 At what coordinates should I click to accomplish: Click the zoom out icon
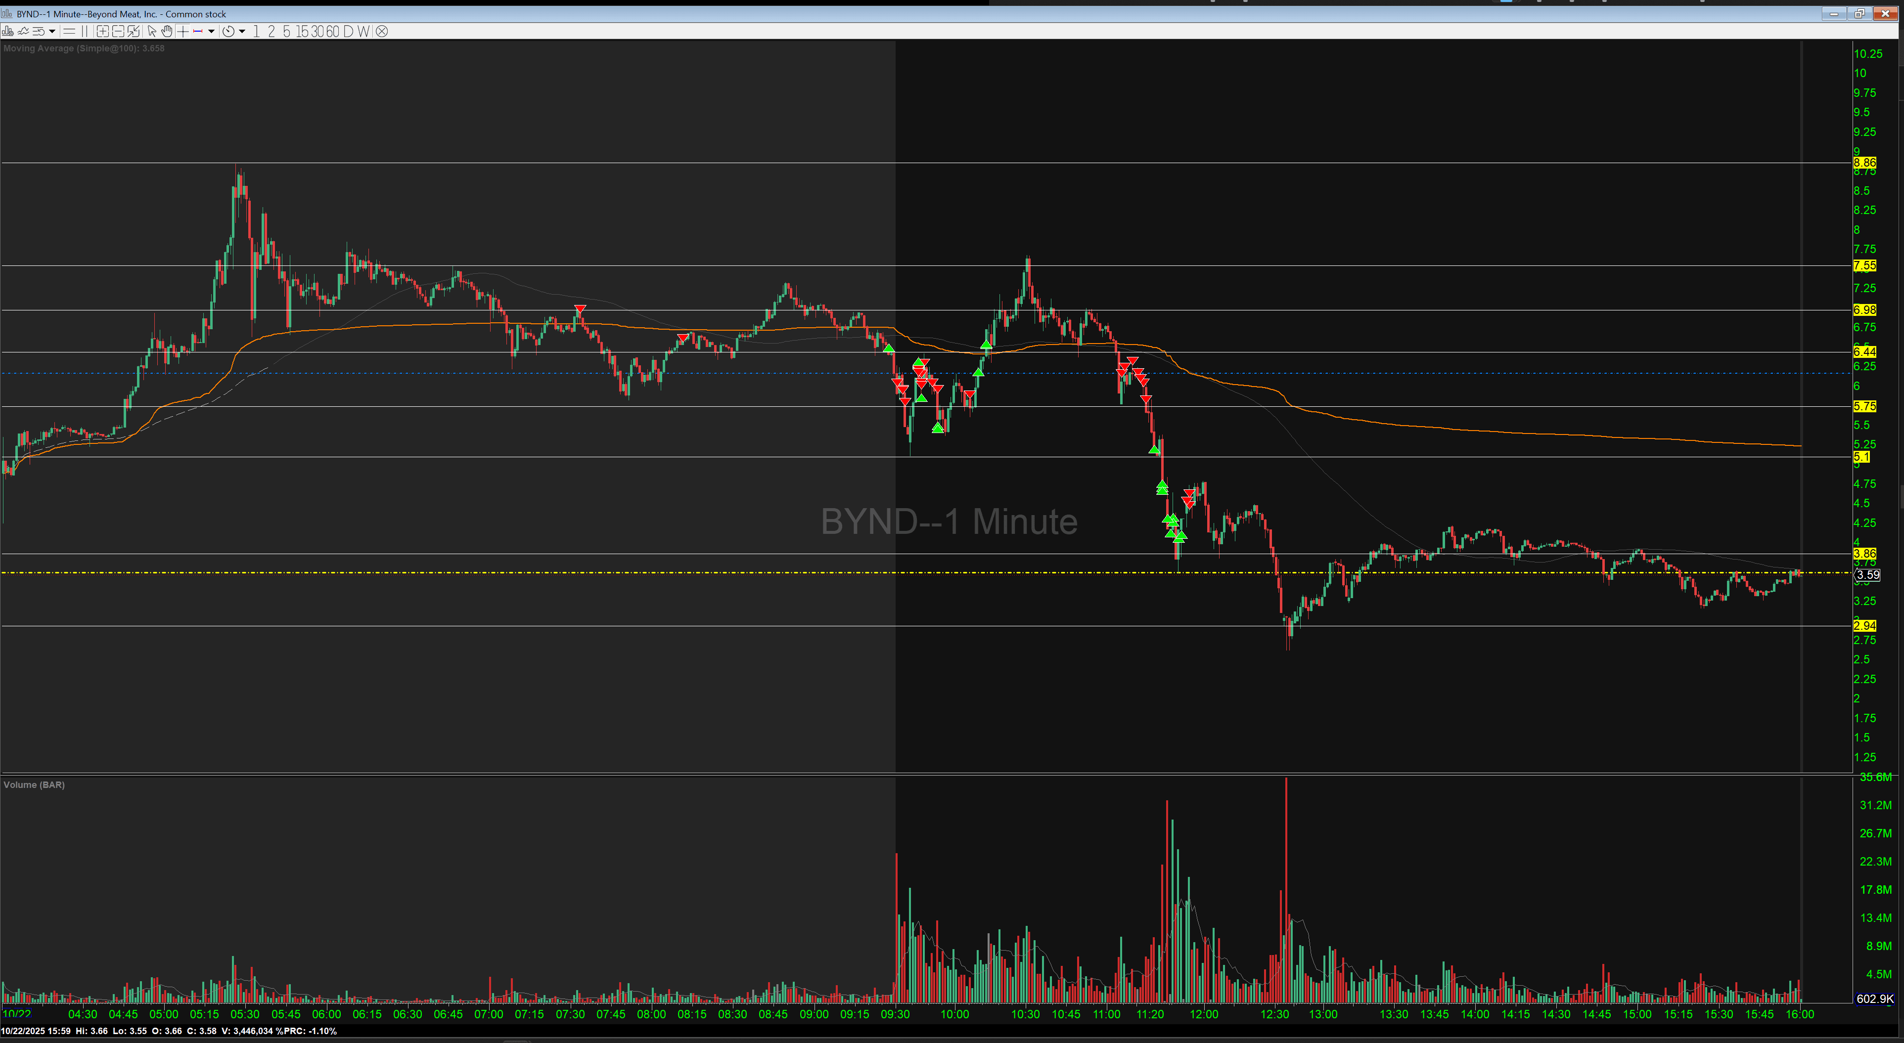coord(118,31)
